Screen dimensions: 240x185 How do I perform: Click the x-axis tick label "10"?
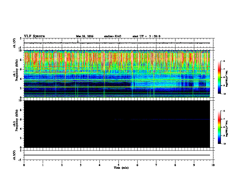pyautogui.click(x=213, y=165)
